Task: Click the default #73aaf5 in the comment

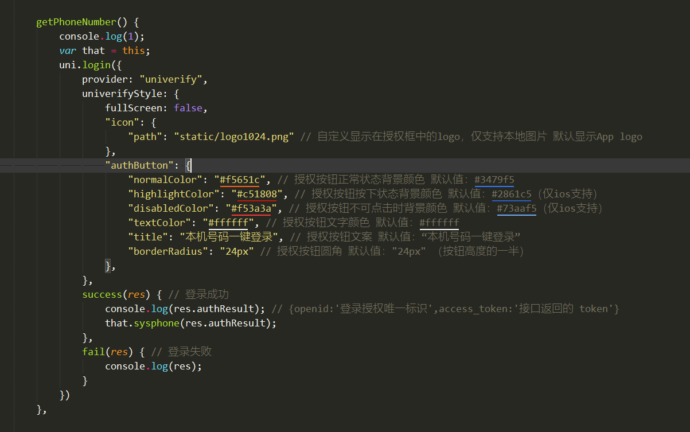Action: click(516, 208)
